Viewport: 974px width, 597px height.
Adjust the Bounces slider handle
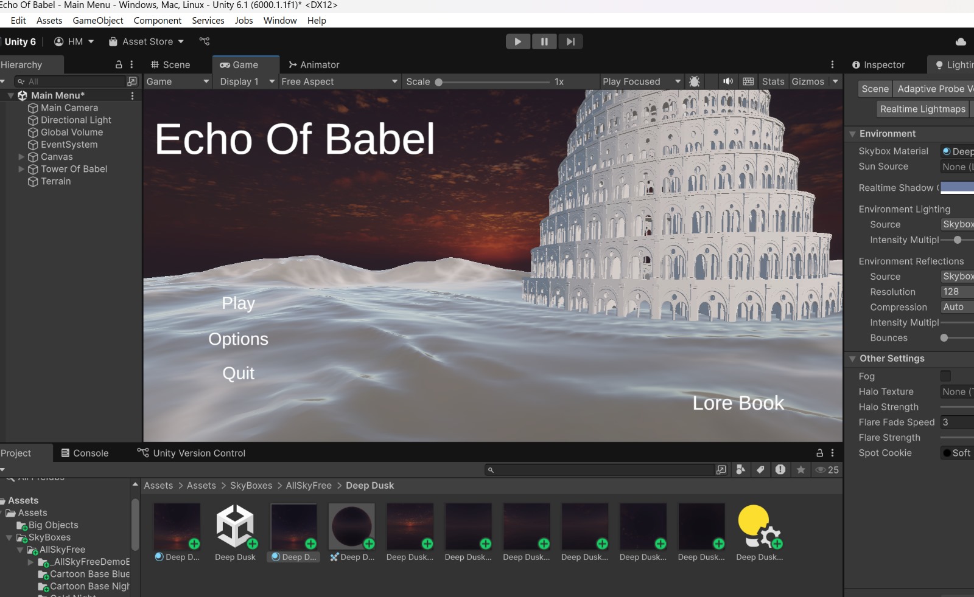click(944, 338)
